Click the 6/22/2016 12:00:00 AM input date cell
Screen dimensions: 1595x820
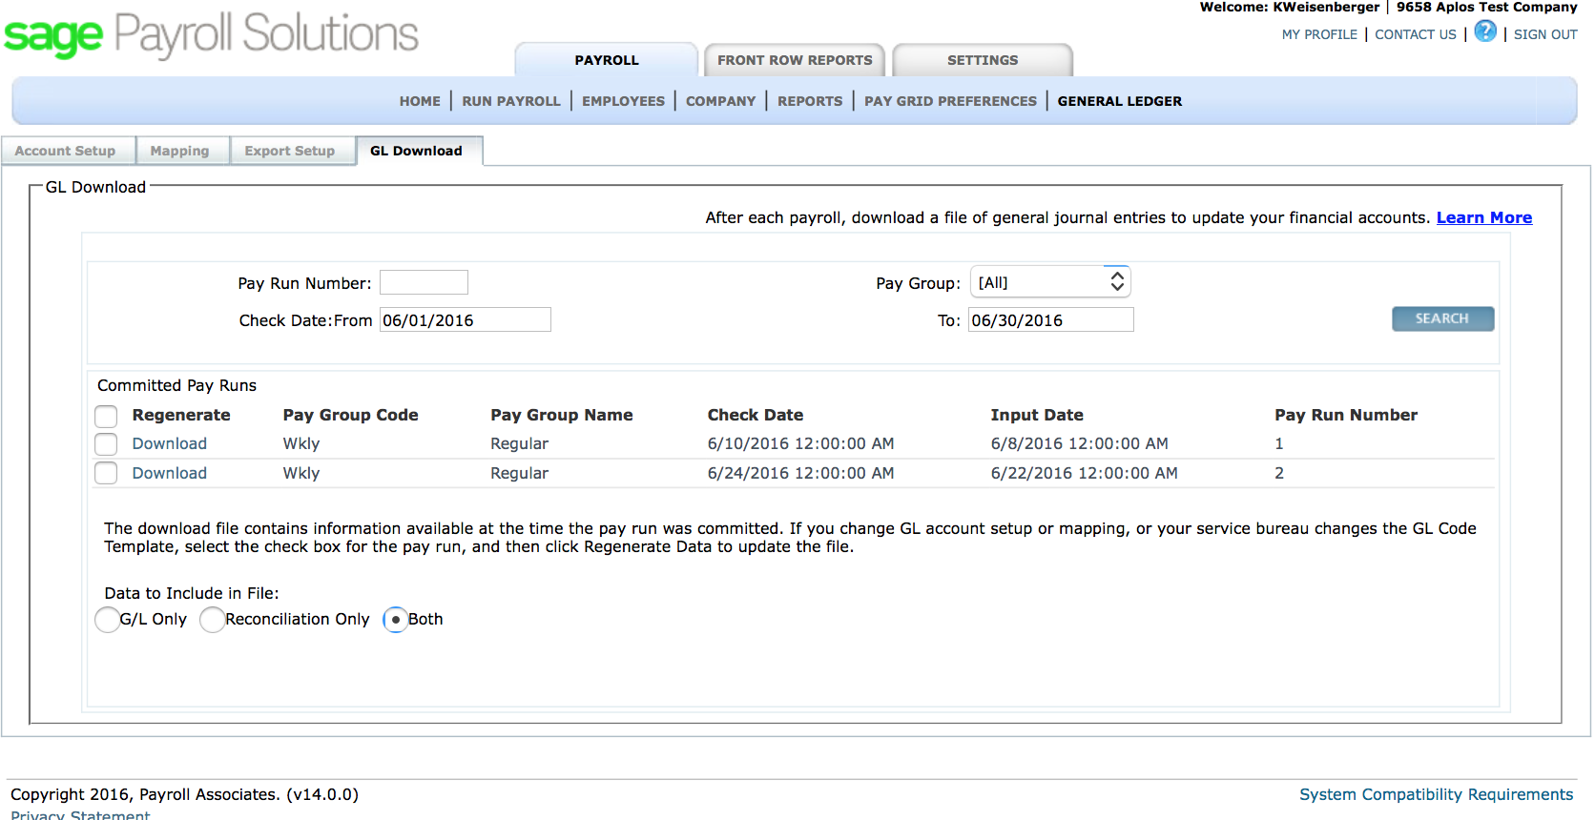point(1085,473)
